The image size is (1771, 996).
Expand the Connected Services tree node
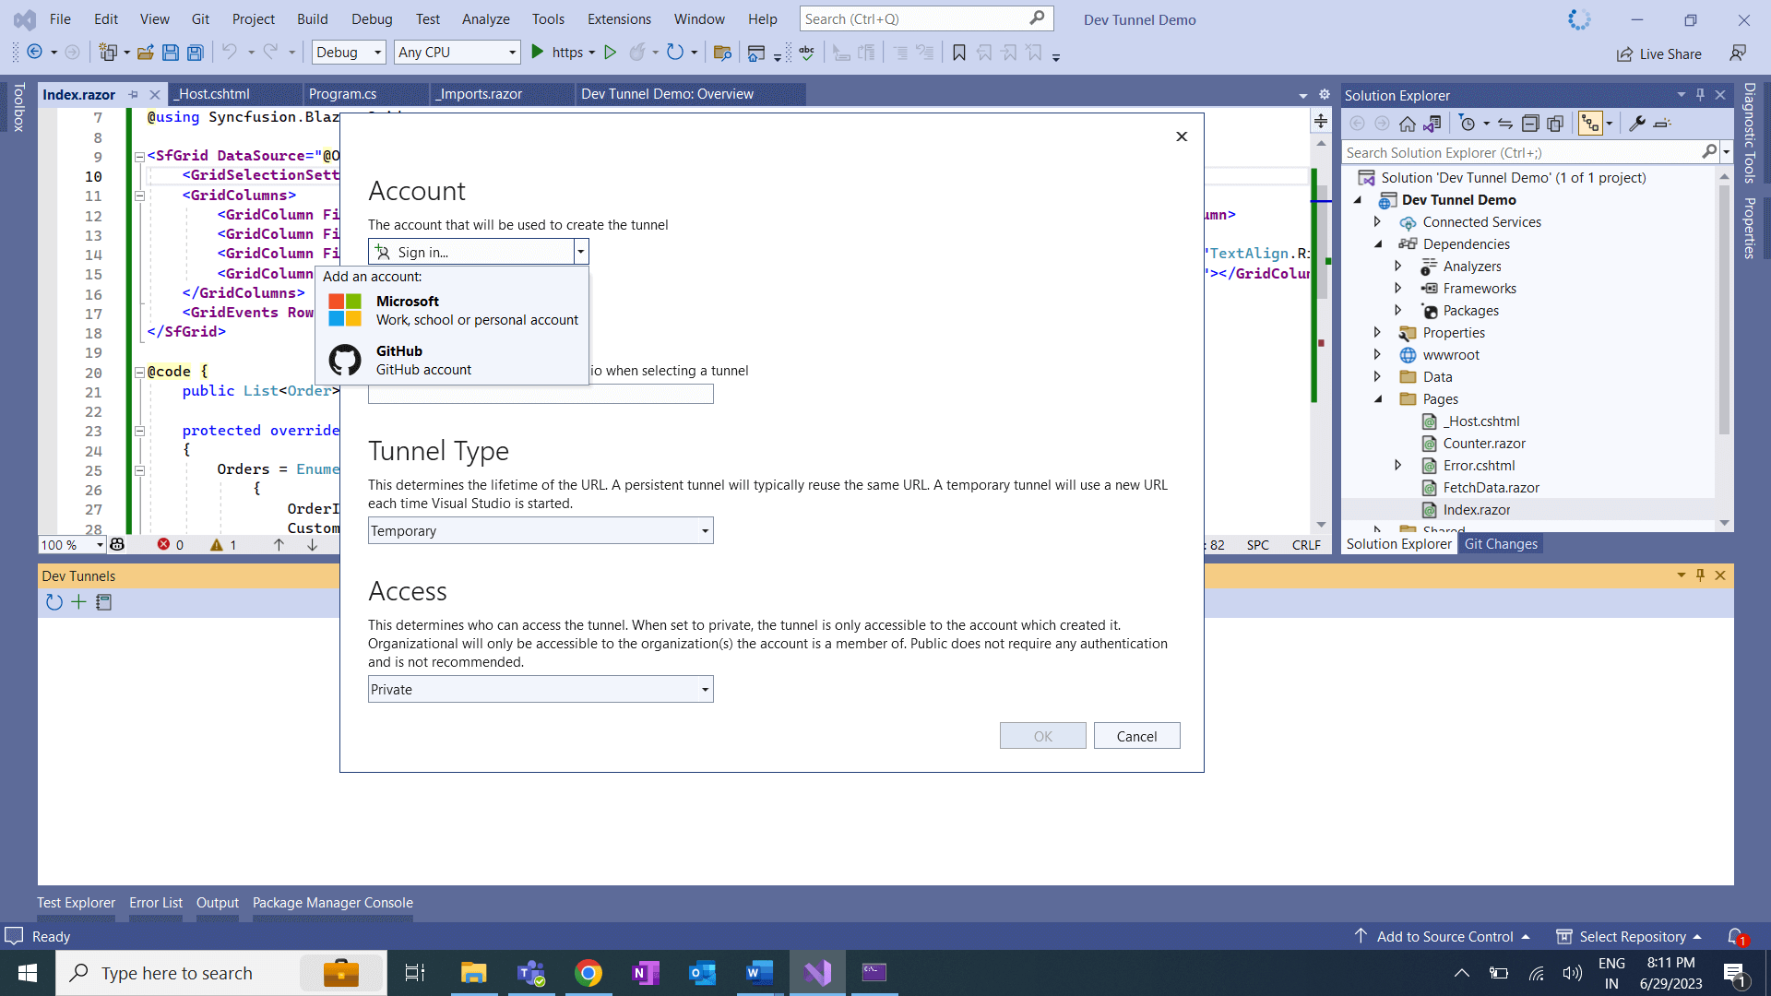[x=1377, y=222]
